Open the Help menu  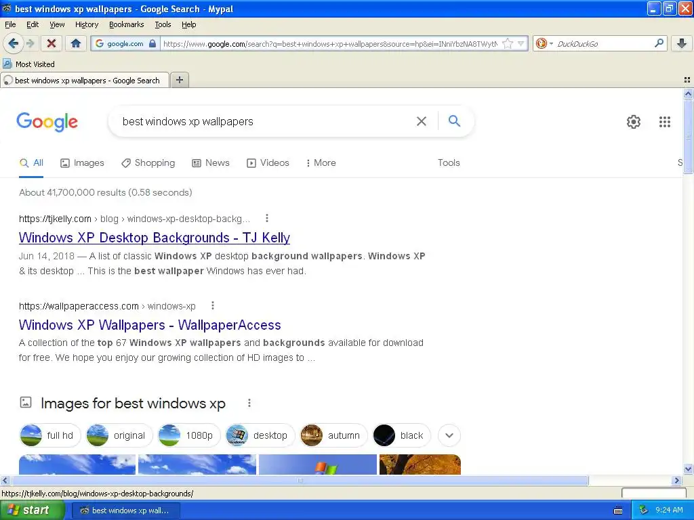point(188,24)
